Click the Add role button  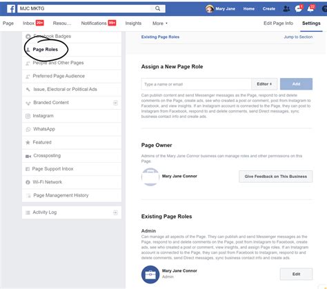296,84
